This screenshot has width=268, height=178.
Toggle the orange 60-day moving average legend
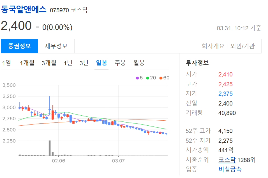point(163,78)
